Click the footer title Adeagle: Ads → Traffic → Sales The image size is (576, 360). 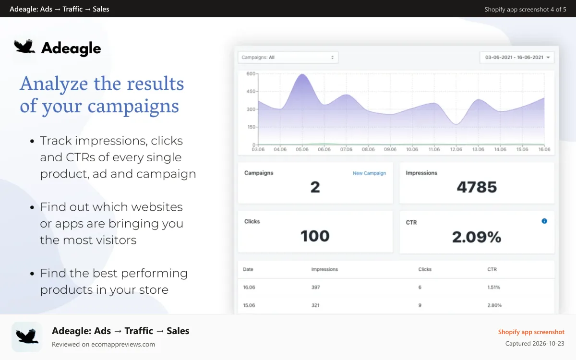pos(120,331)
